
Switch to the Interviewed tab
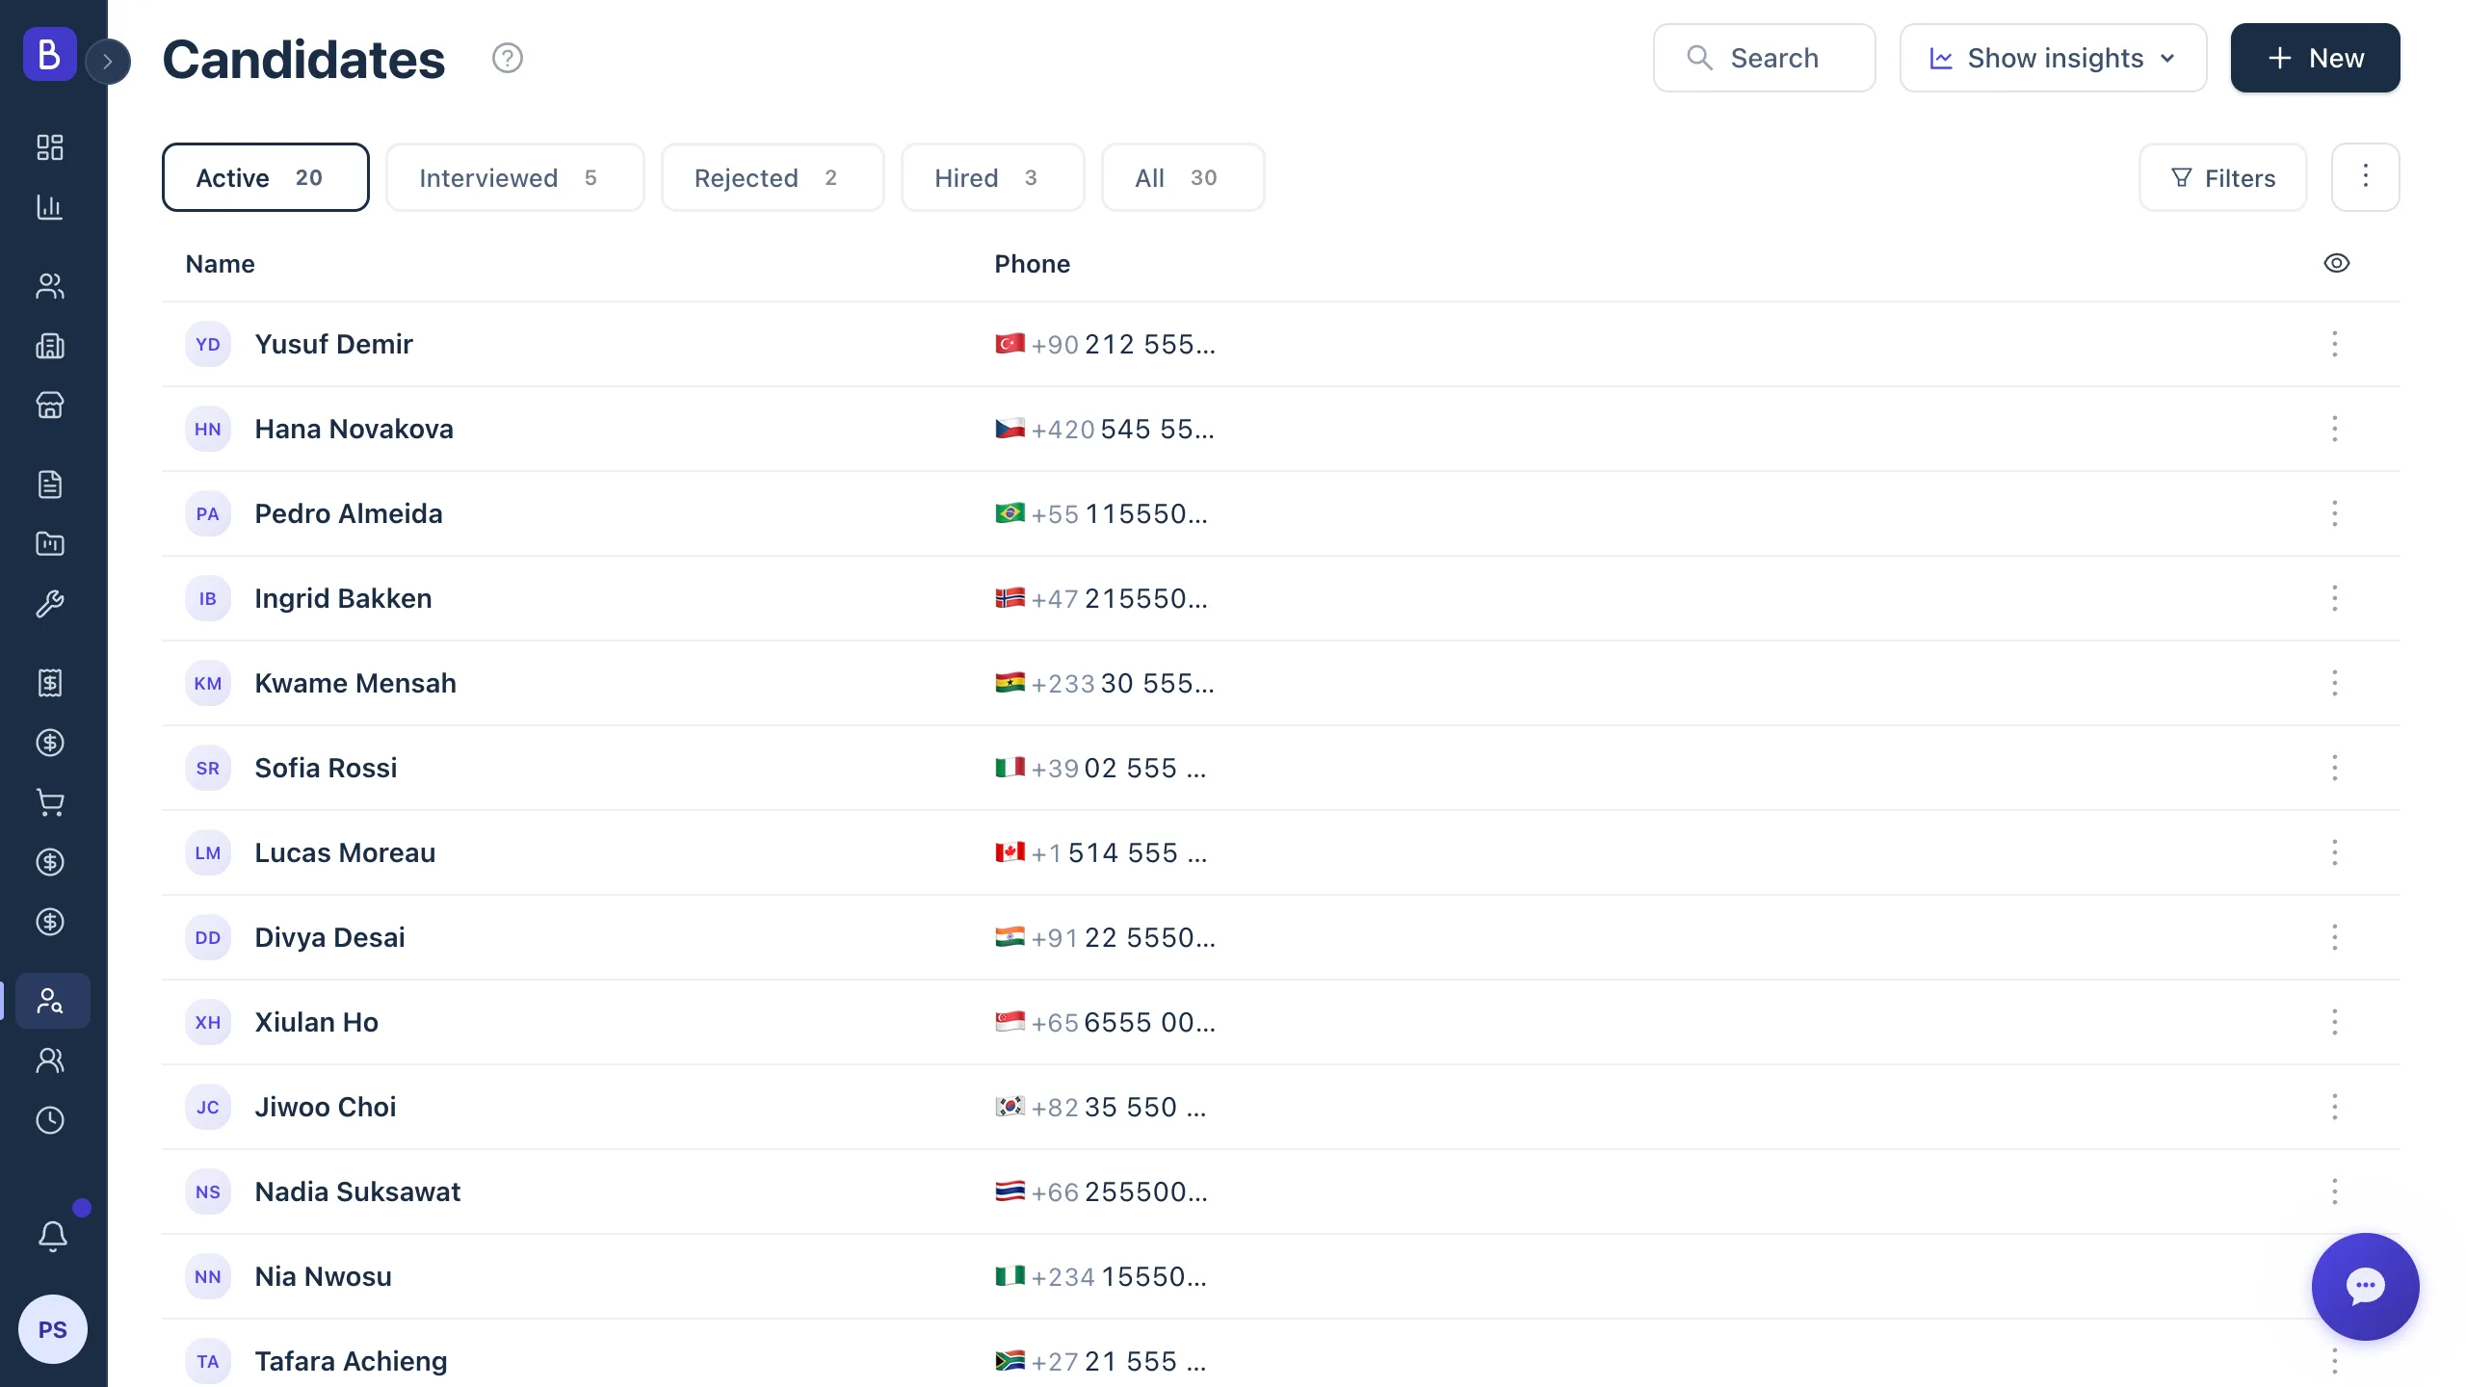pyautogui.click(x=514, y=177)
